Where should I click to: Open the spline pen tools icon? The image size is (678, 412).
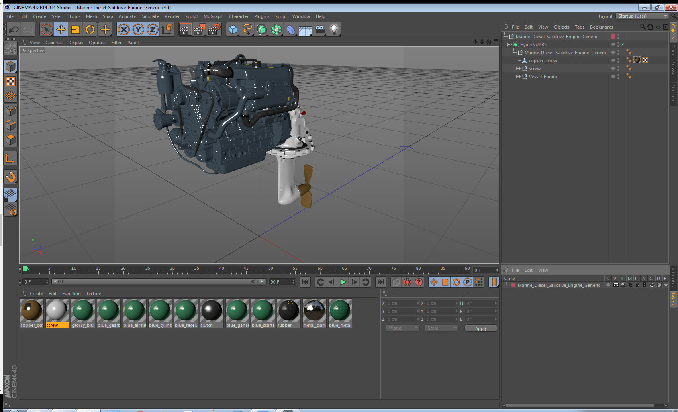247,29
